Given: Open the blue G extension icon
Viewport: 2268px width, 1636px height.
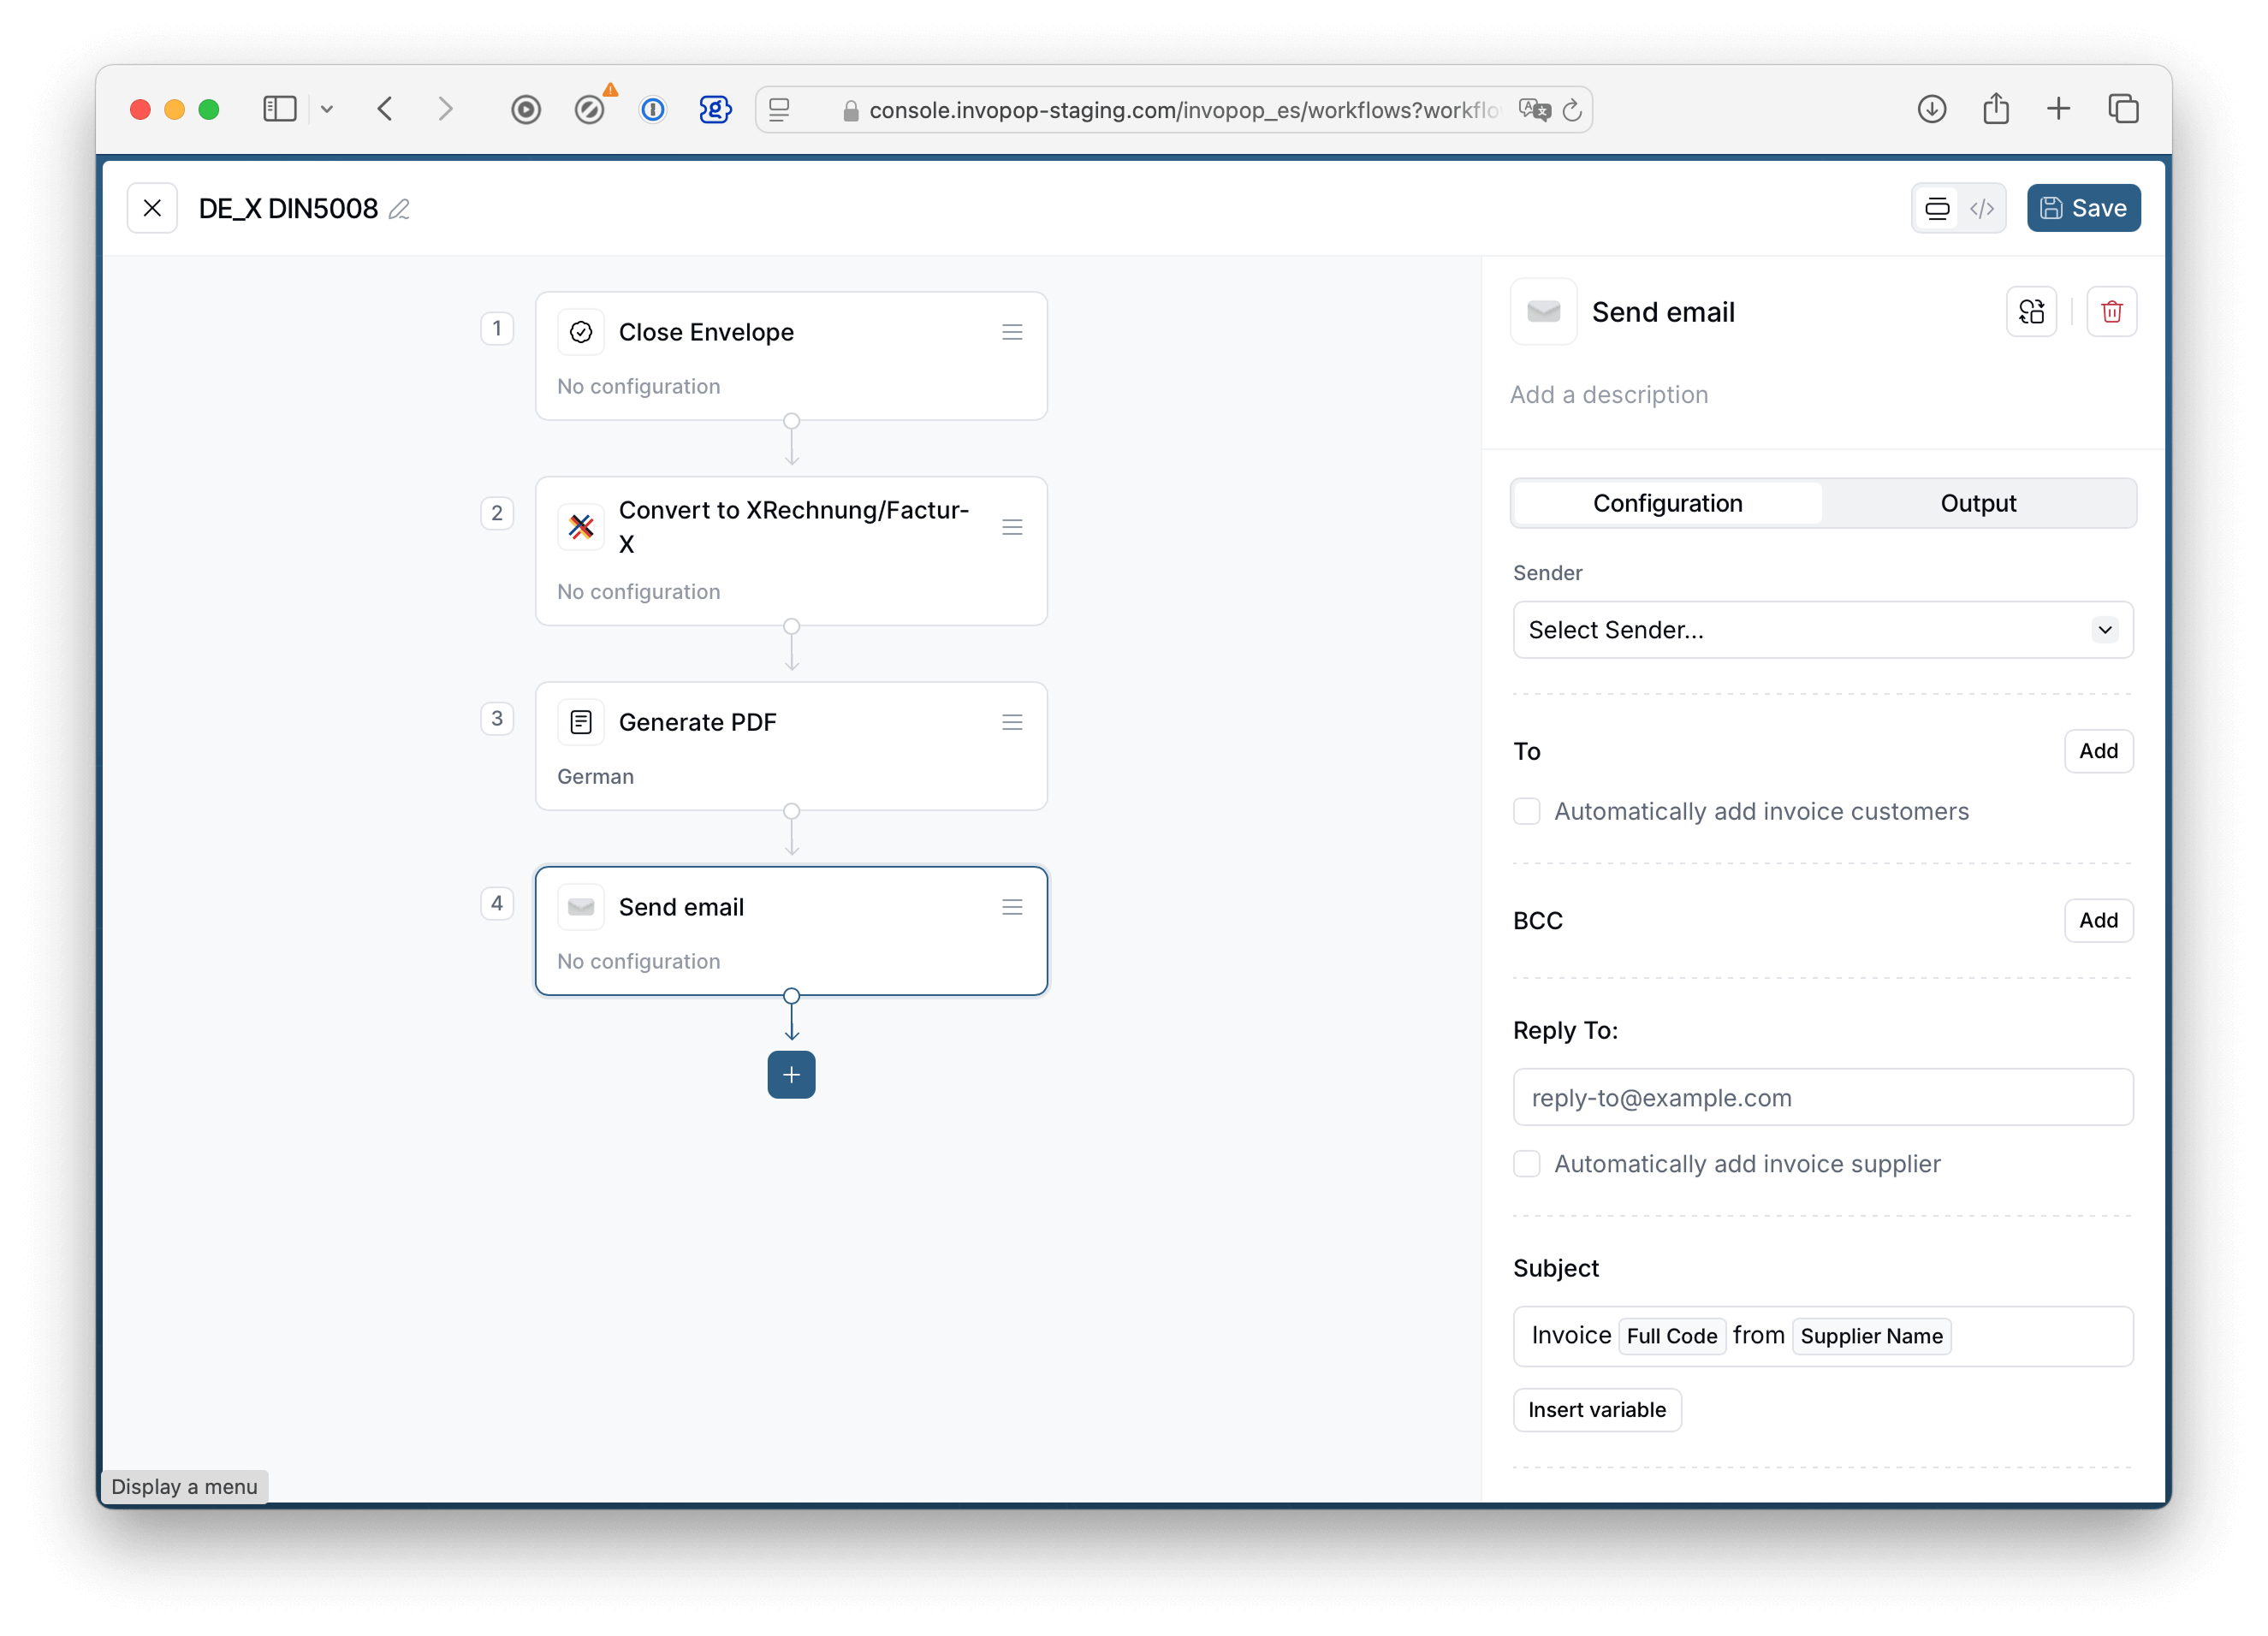Looking at the screenshot, I should click(x=715, y=109).
